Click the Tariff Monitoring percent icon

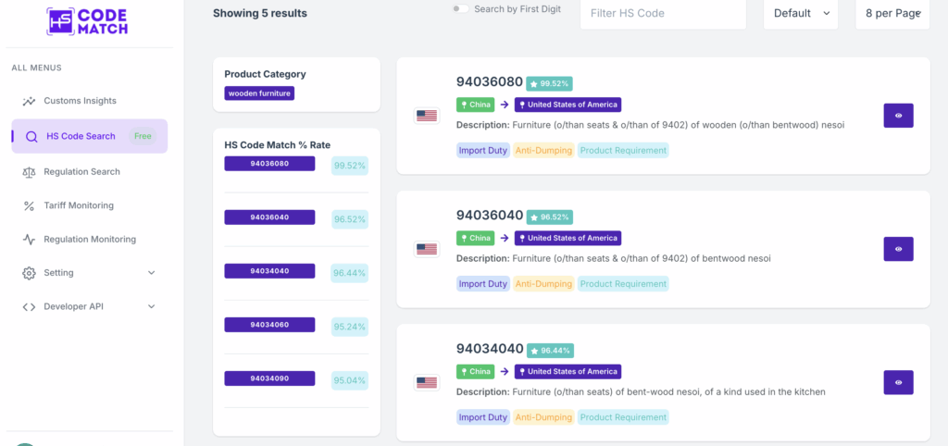point(30,205)
